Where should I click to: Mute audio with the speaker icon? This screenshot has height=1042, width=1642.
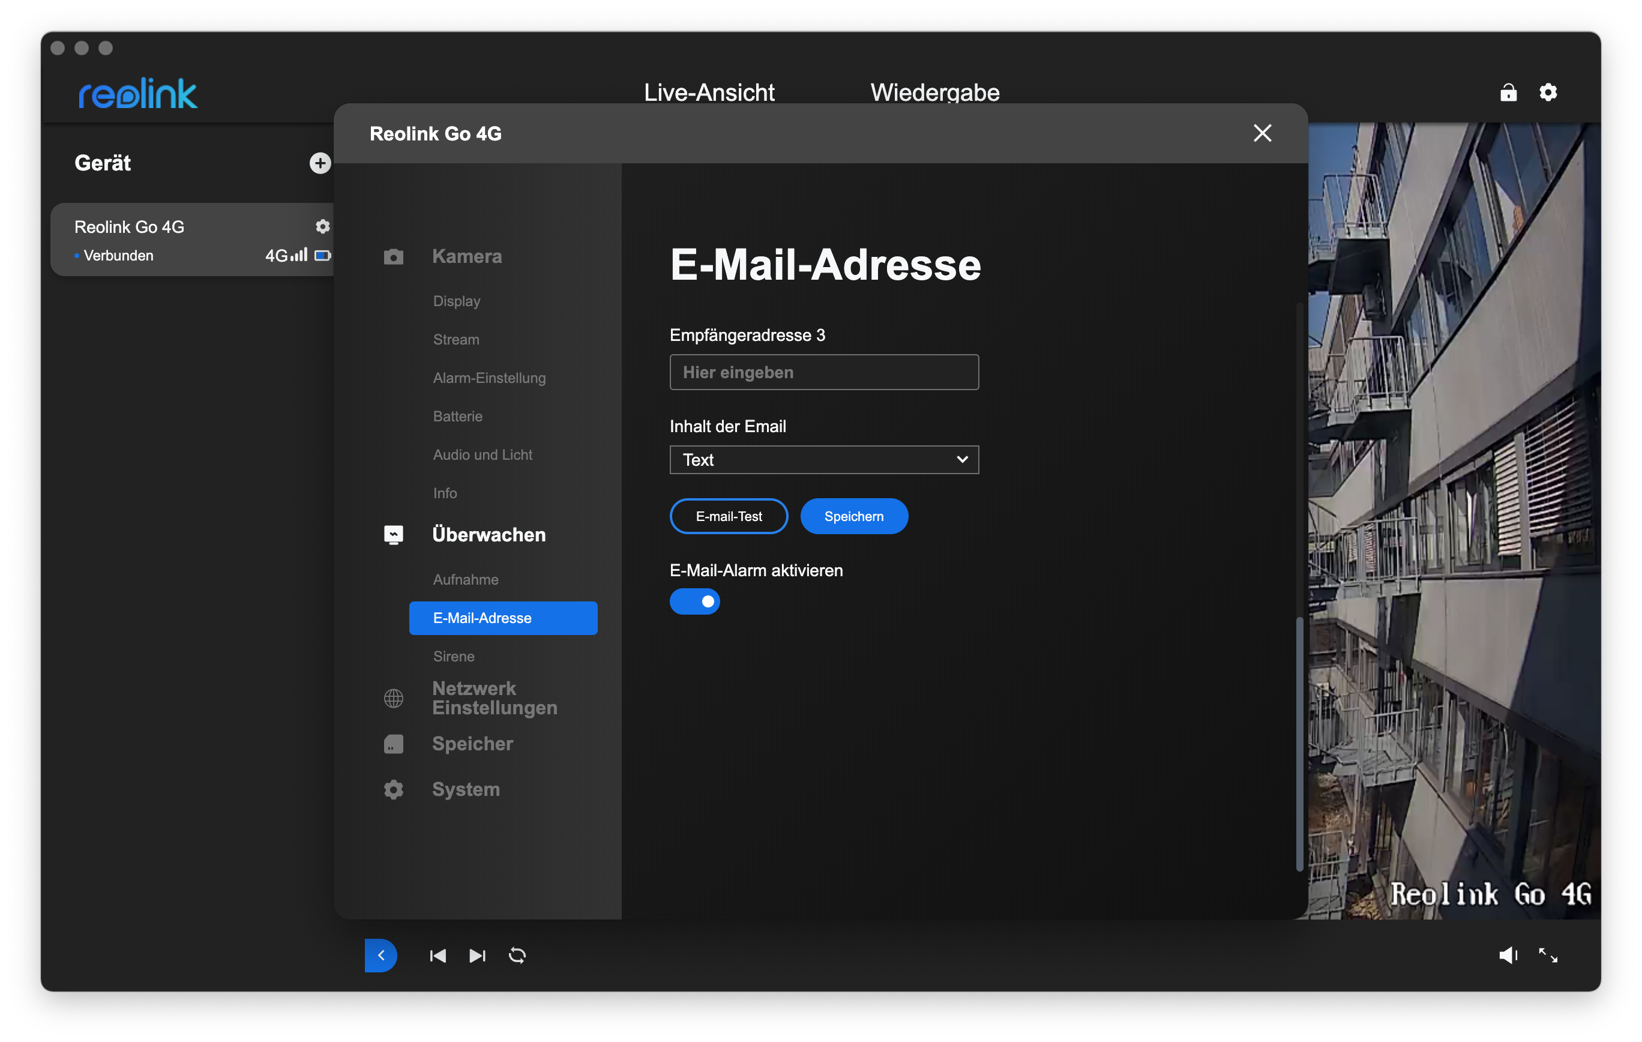tap(1508, 956)
